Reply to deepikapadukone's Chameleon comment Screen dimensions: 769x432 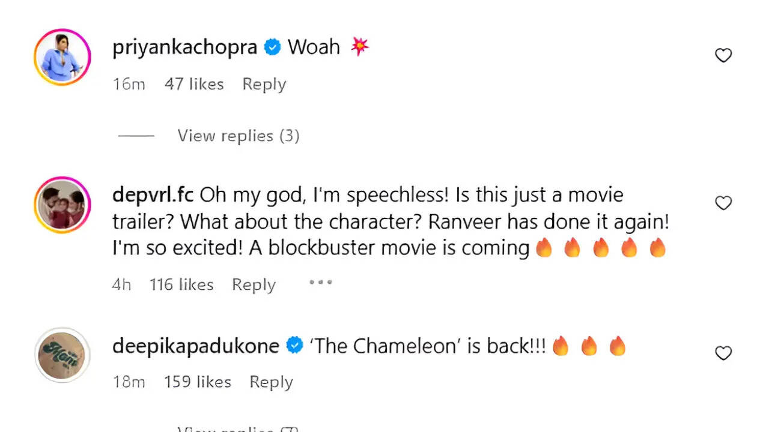tap(271, 382)
